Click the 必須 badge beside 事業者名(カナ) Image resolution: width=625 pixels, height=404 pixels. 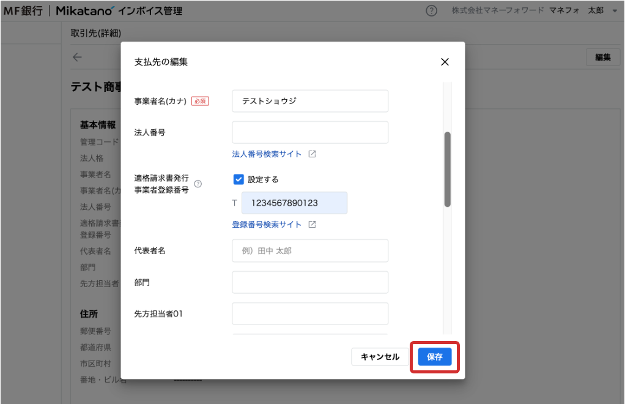(x=200, y=101)
